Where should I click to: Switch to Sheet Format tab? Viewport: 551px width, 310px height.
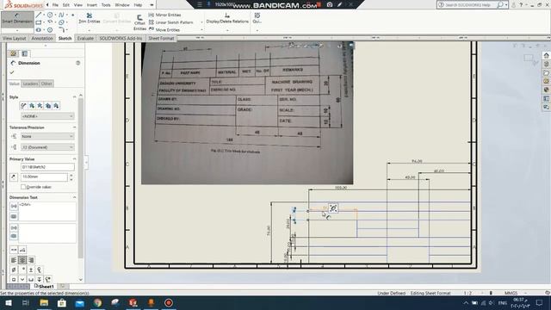161,38
